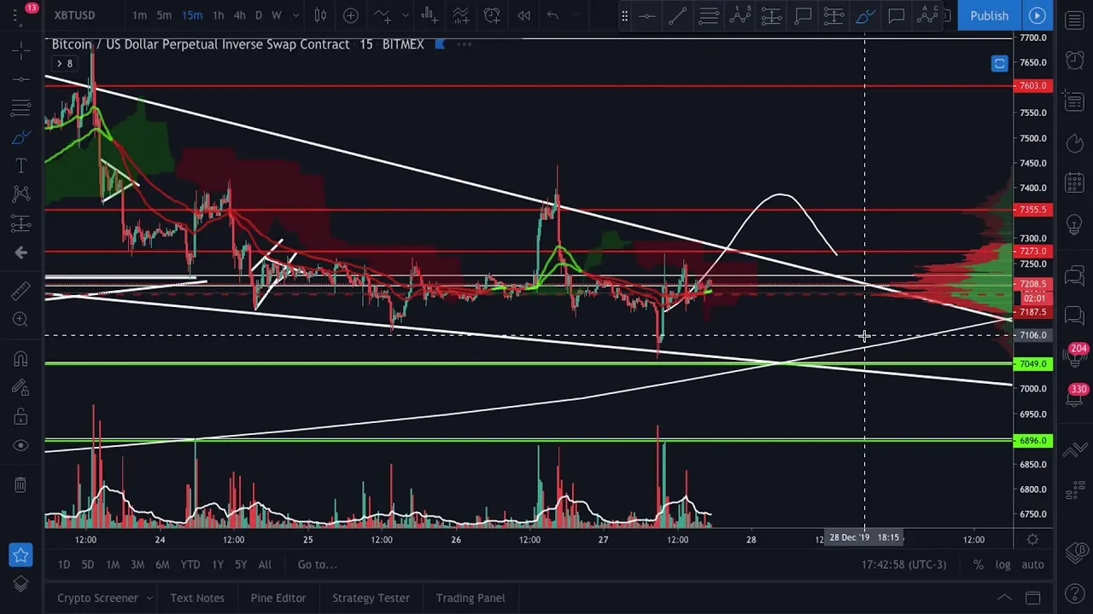Viewport: 1093px width, 614px height.
Task: Open the symbol more options ellipsis
Action: (x=465, y=44)
